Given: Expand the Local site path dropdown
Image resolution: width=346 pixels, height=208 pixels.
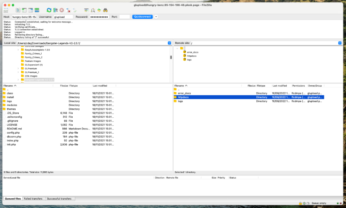Looking at the screenshot, I should pos(169,43).
